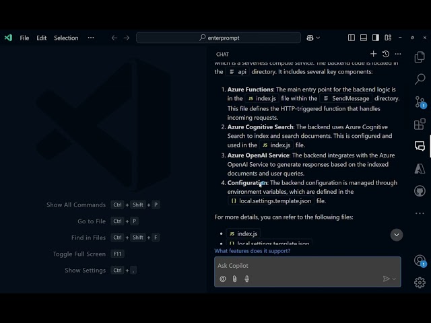
Task: Open the Explorer view in activity bar
Action: click(420, 57)
